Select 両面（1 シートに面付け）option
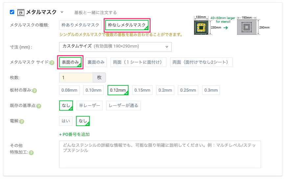The image size is (286, 179). tap(138, 62)
